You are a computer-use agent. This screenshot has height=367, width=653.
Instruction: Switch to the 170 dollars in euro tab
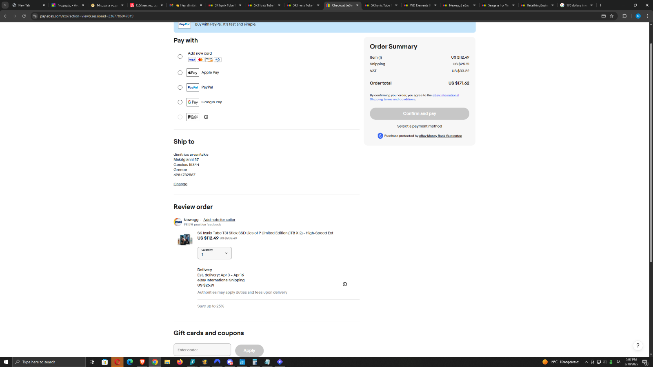[577, 5]
